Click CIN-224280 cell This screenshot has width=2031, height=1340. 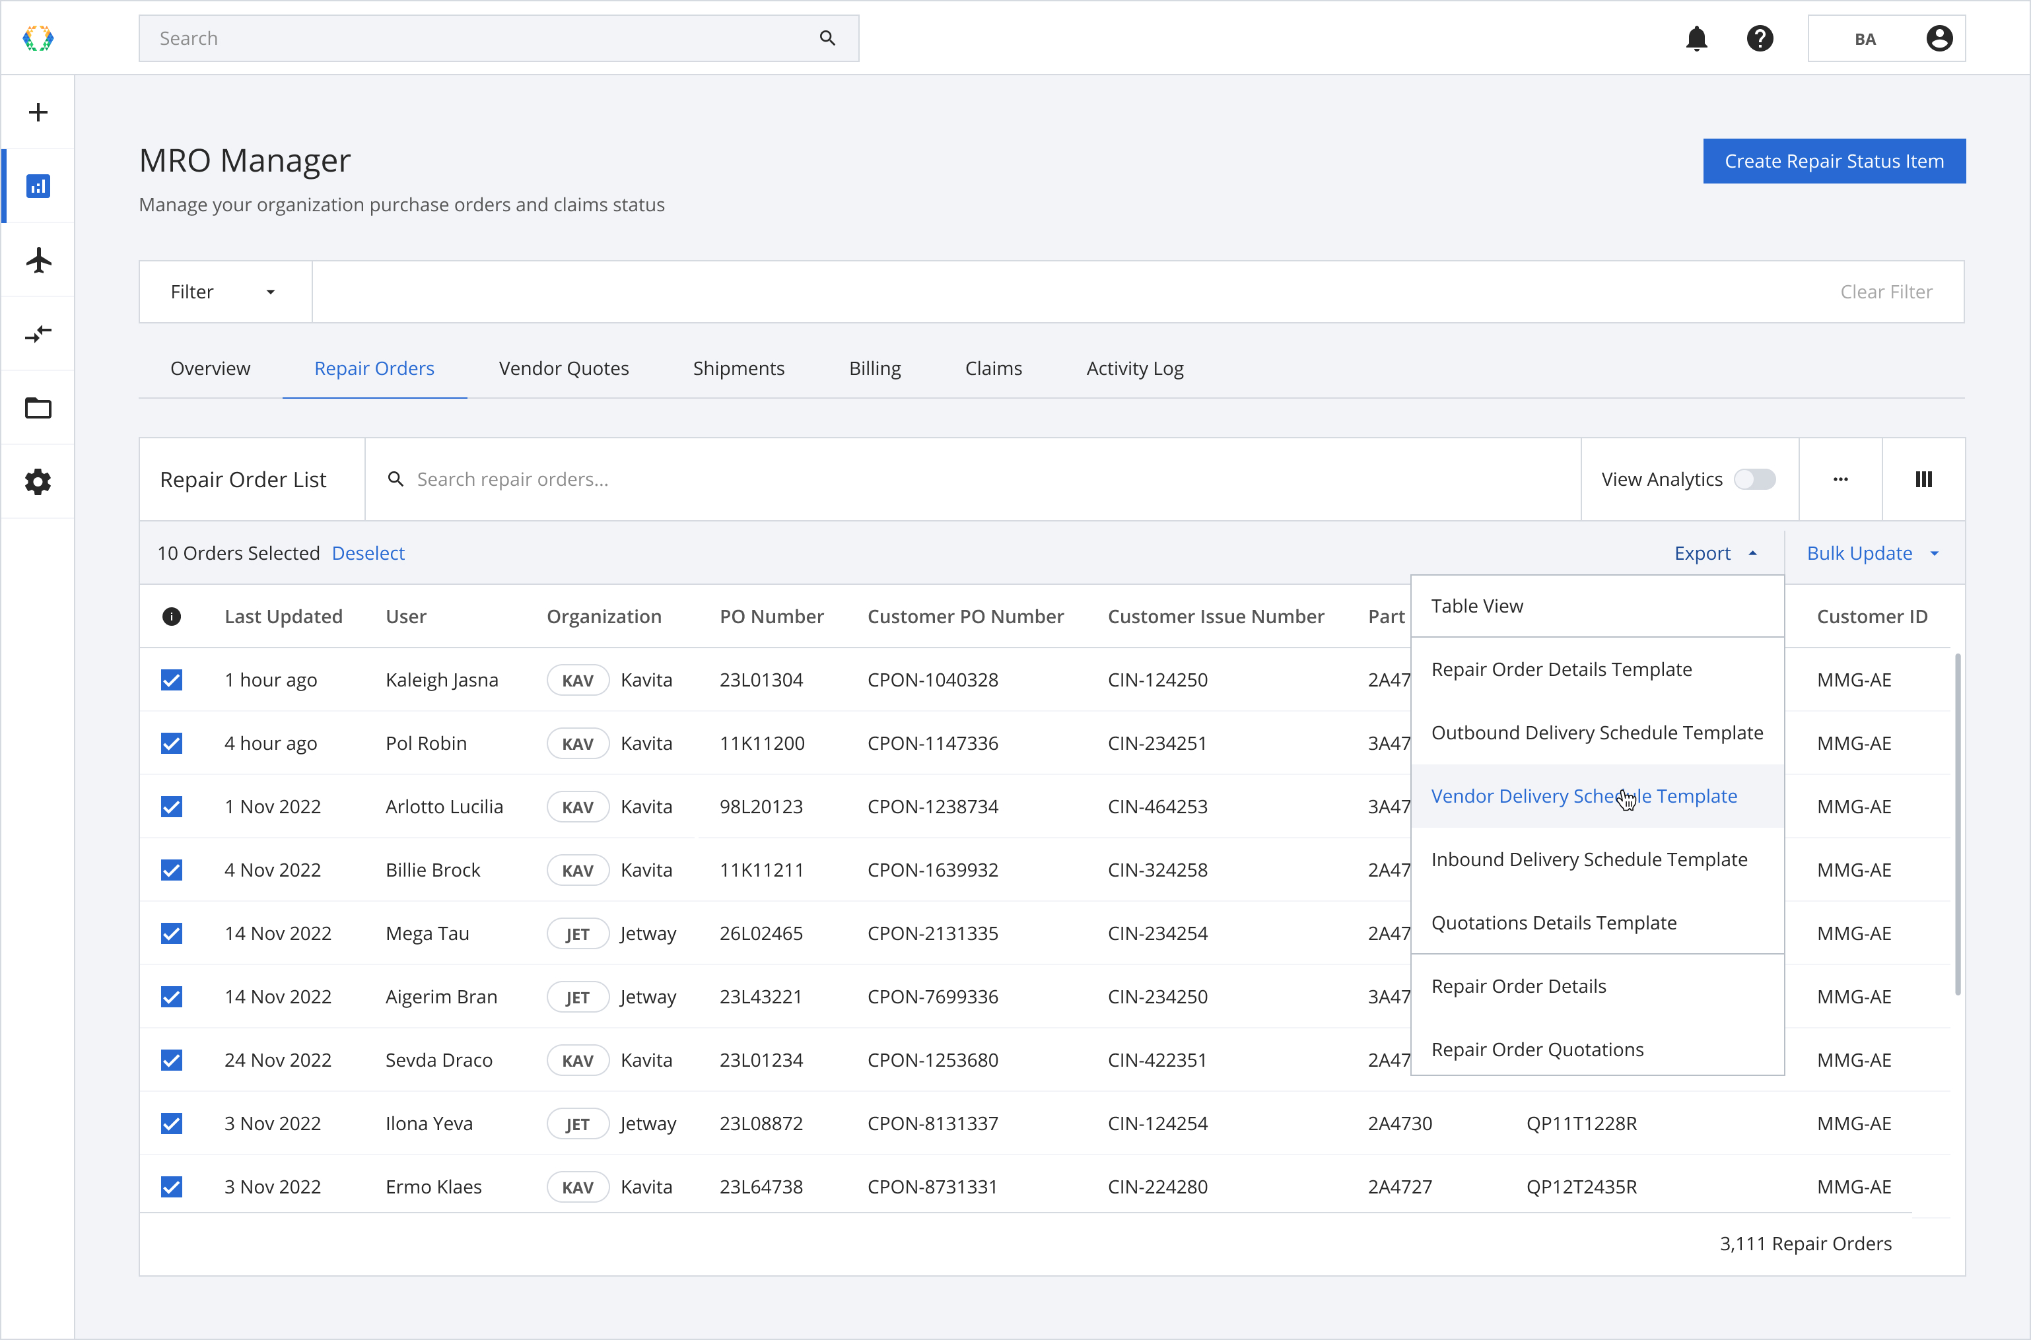(1157, 1186)
